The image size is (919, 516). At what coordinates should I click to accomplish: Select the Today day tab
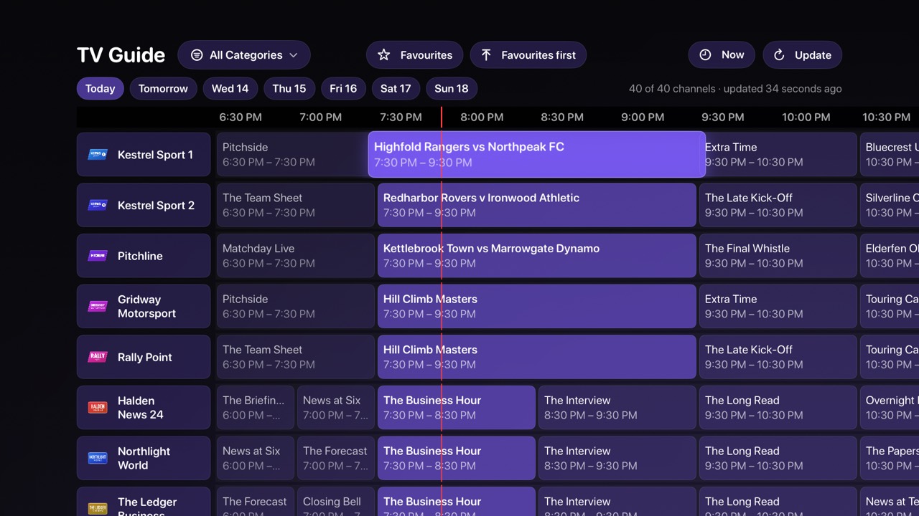click(x=100, y=89)
